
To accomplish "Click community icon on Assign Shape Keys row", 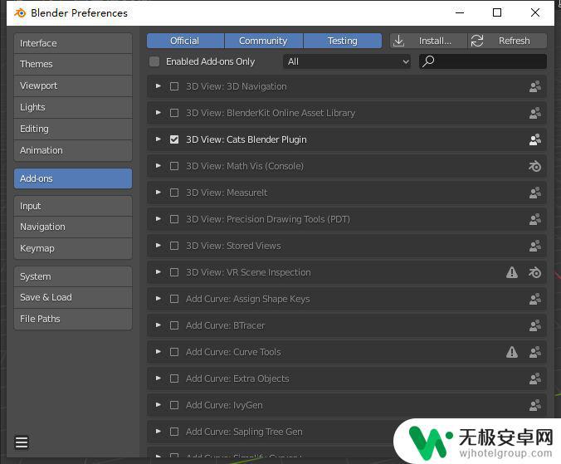I will click(535, 299).
